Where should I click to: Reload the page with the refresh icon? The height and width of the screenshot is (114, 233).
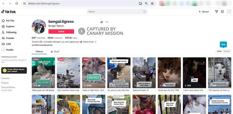pos(17,3)
